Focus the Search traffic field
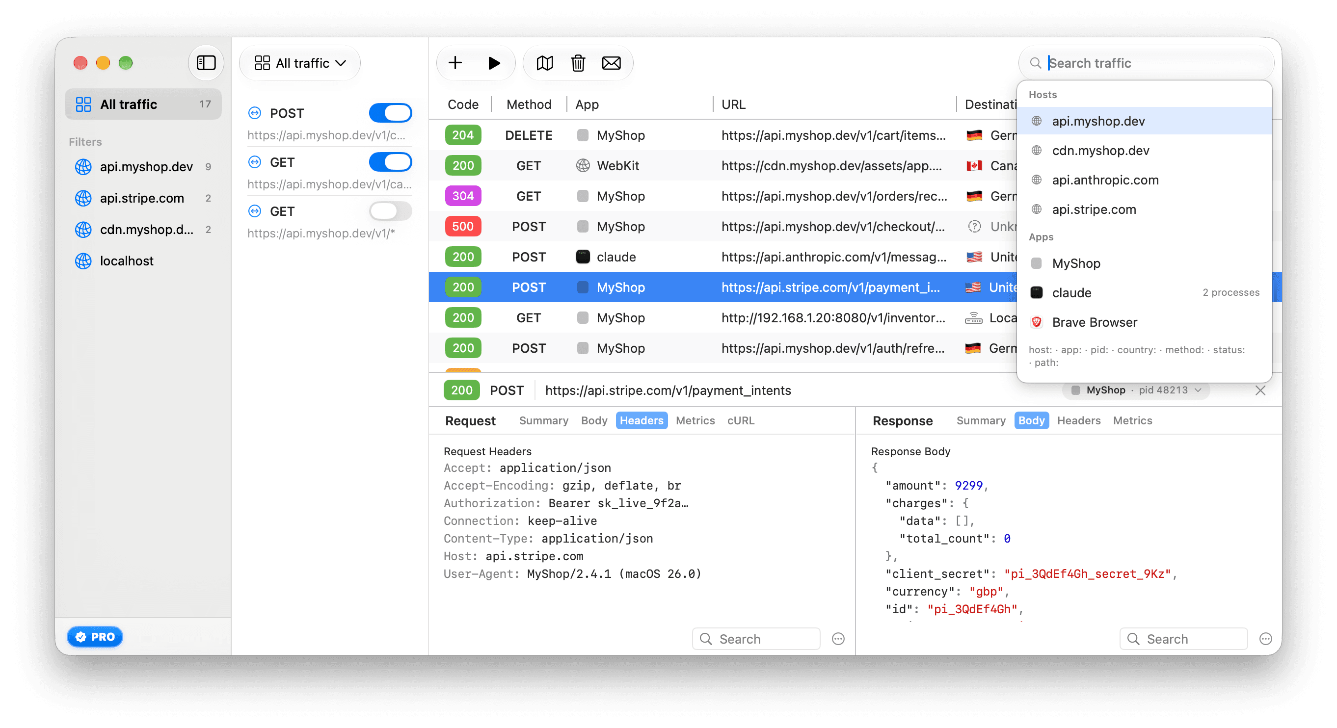Screen dimensions: 1337x728 click(1146, 63)
